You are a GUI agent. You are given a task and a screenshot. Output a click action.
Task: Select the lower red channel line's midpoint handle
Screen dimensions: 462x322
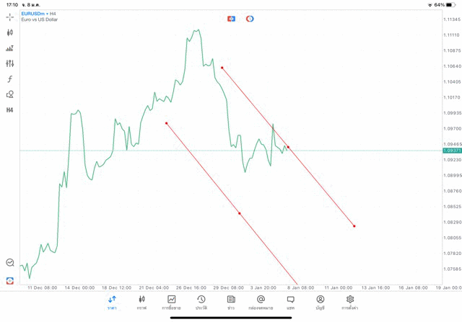[239, 213]
